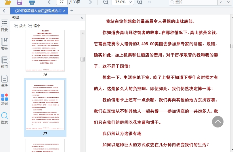
Task: Expand more toolbar tools with the double chevron
Action: coord(149,2)
